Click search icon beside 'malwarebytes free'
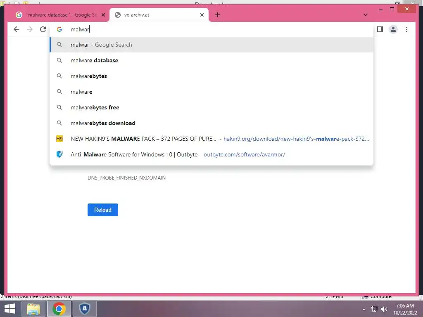 [59, 107]
